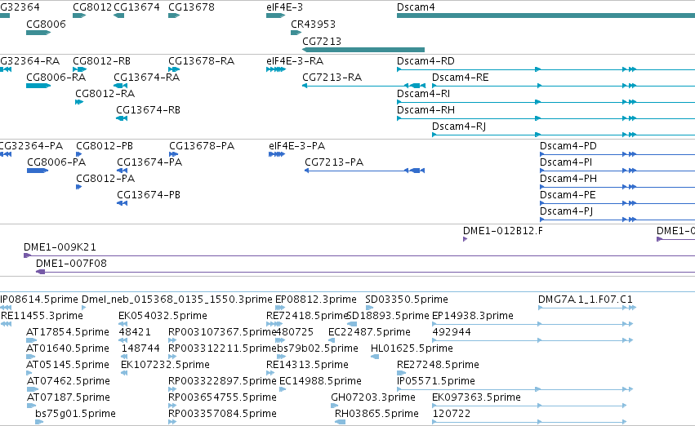Viewport: 695px width, 426px height.
Task: Click the AT01640.5prime EST
Action: coord(32,357)
